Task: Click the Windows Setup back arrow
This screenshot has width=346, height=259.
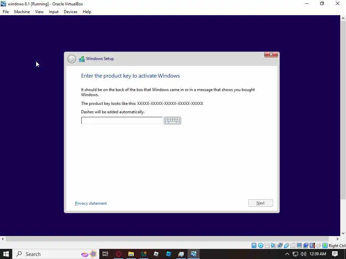Action: point(72,59)
